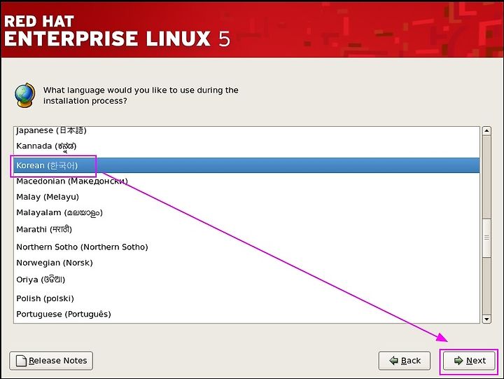Select Kannada in the language list
The width and height of the screenshot is (504, 379).
point(246,146)
